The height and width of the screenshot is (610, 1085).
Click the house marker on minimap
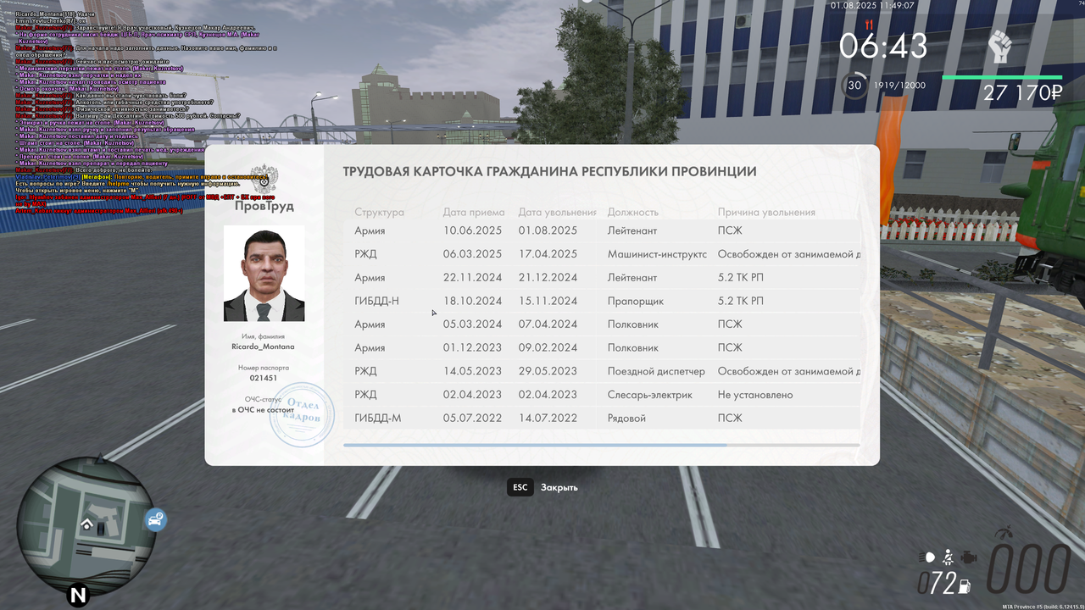(86, 524)
